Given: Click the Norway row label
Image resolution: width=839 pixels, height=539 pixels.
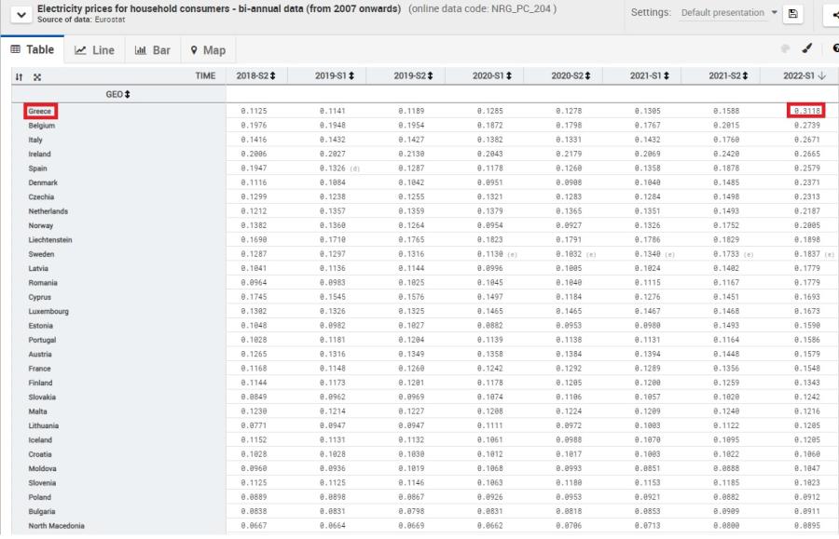Looking at the screenshot, I should click(41, 225).
